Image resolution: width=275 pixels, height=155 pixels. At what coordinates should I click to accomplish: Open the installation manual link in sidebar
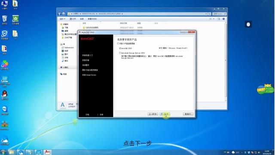pyautogui.click(x=86, y=60)
